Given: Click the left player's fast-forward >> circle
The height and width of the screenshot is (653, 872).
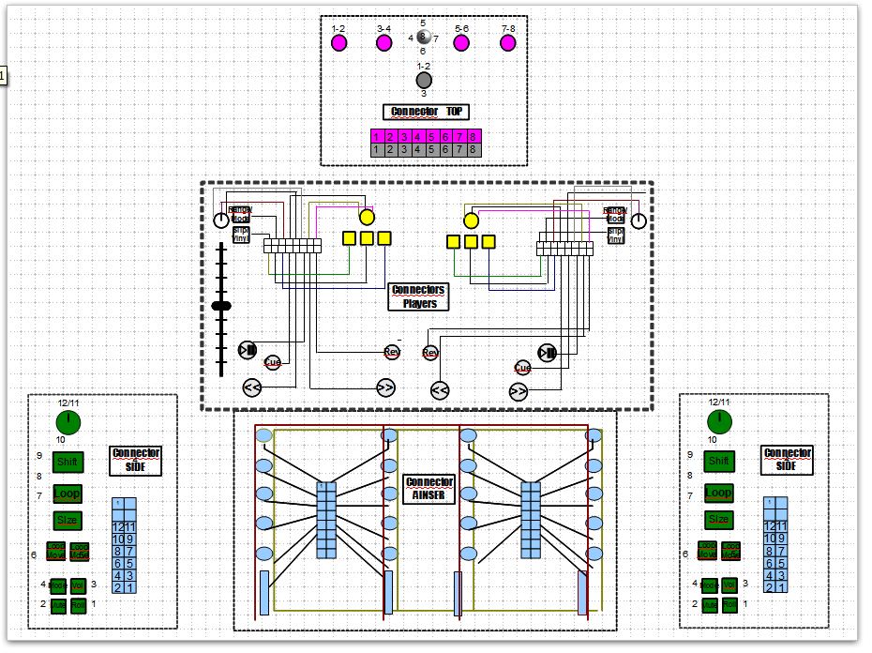Looking at the screenshot, I should coord(384,387).
